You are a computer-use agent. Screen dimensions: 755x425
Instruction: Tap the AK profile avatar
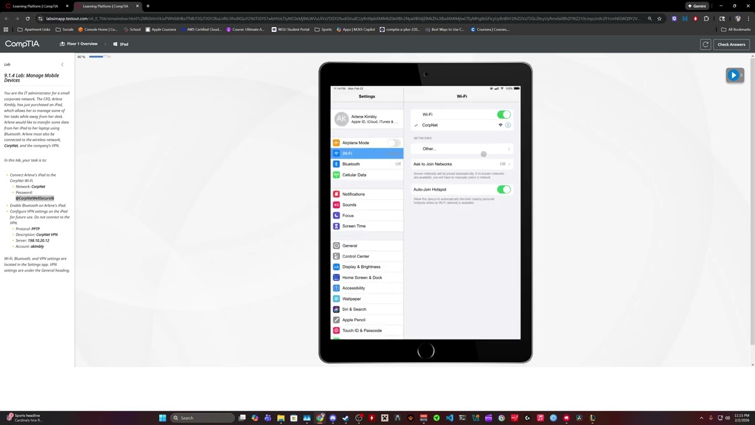(x=342, y=119)
